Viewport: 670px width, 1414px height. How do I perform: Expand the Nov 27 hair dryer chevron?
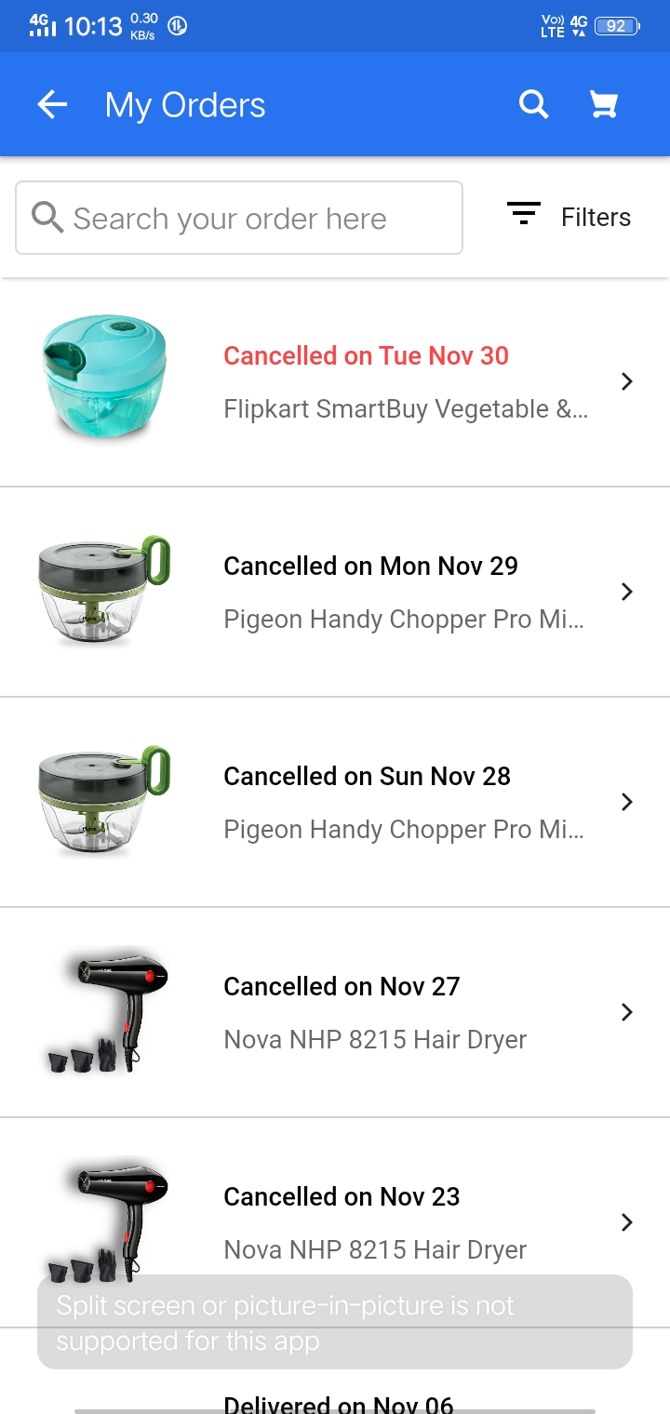[x=627, y=1012]
